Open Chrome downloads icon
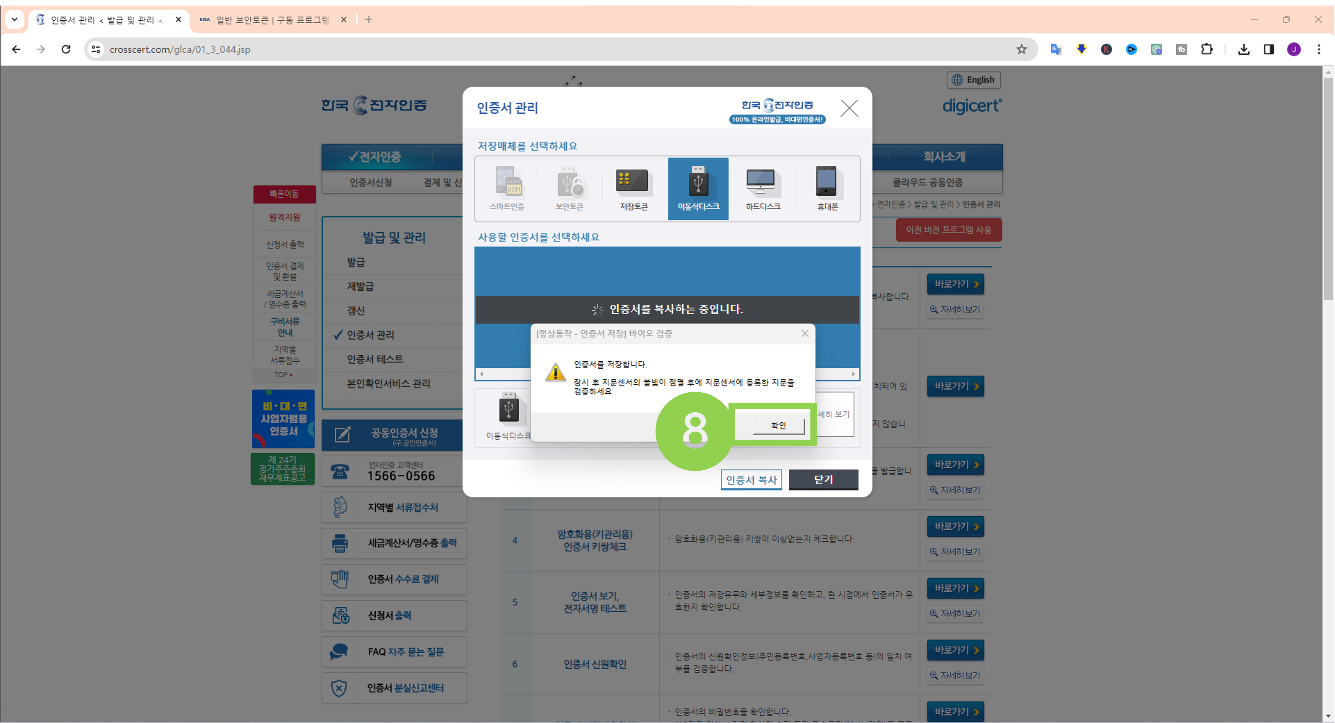The height and width of the screenshot is (723, 1335). [x=1243, y=49]
